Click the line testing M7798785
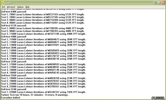 coord(43,28)
